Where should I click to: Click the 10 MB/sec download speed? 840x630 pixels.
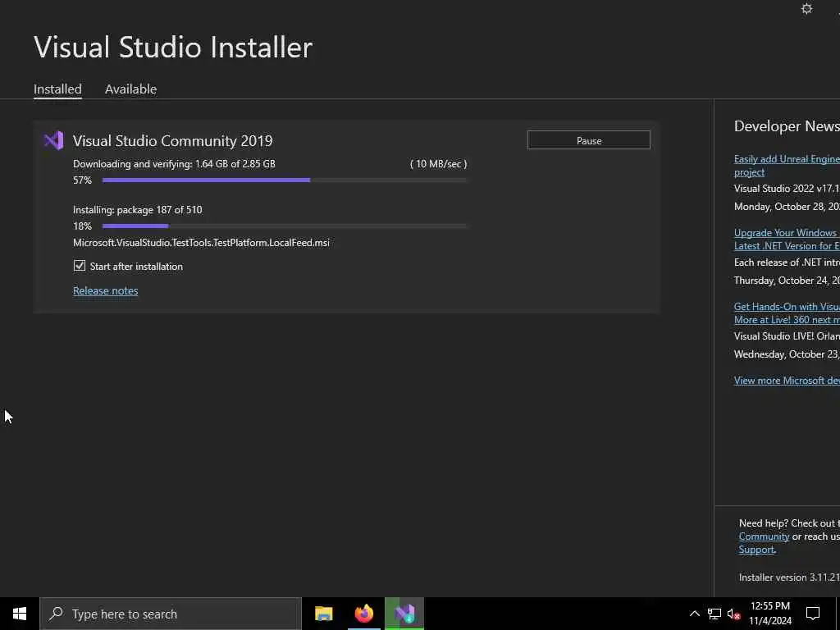coord(439,164)
